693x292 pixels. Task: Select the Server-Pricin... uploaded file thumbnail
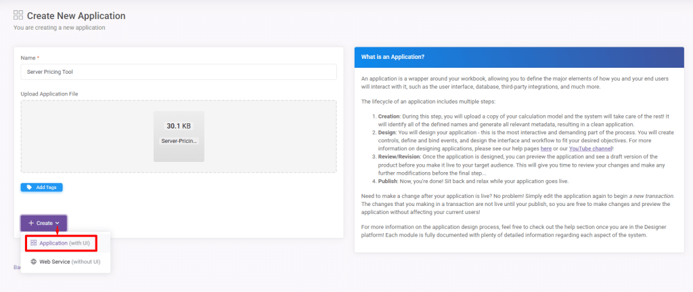pyautogui.click(x=179, y=136)
